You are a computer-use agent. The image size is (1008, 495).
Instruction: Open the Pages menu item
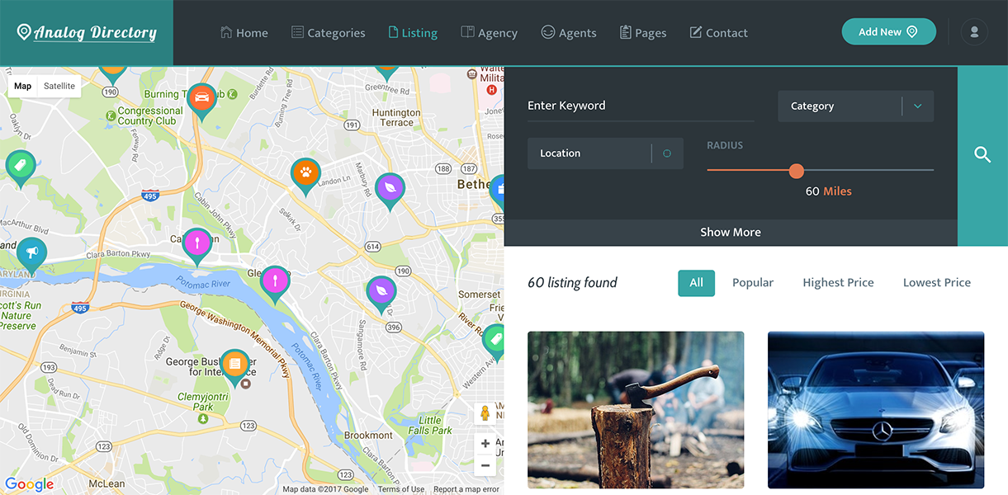click(642, 33)
